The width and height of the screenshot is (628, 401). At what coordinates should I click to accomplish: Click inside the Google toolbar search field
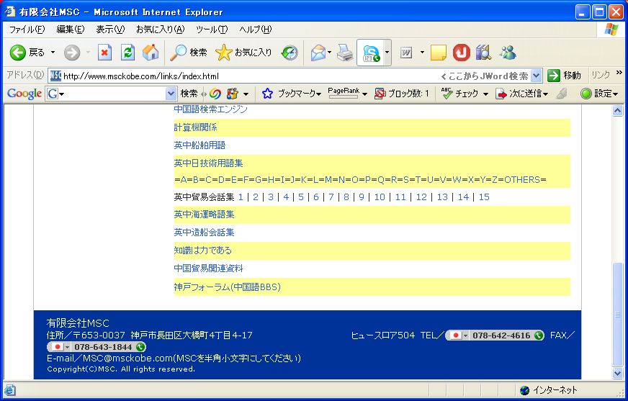114,94
